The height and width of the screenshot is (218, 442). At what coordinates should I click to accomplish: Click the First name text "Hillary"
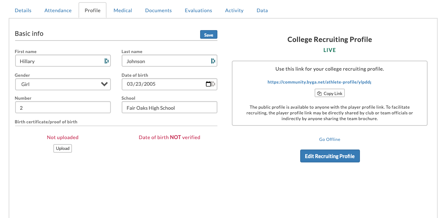(x=27, y=61)
